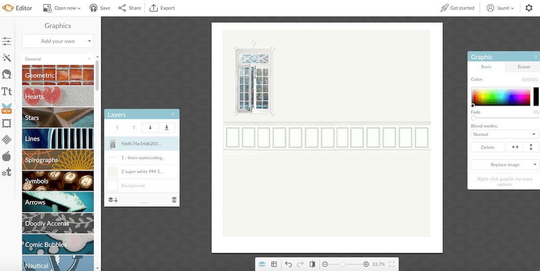Viewport: 540px width, 271px height.
Task: Open the Text tool in the sidebar
Action: pos(7,91)
